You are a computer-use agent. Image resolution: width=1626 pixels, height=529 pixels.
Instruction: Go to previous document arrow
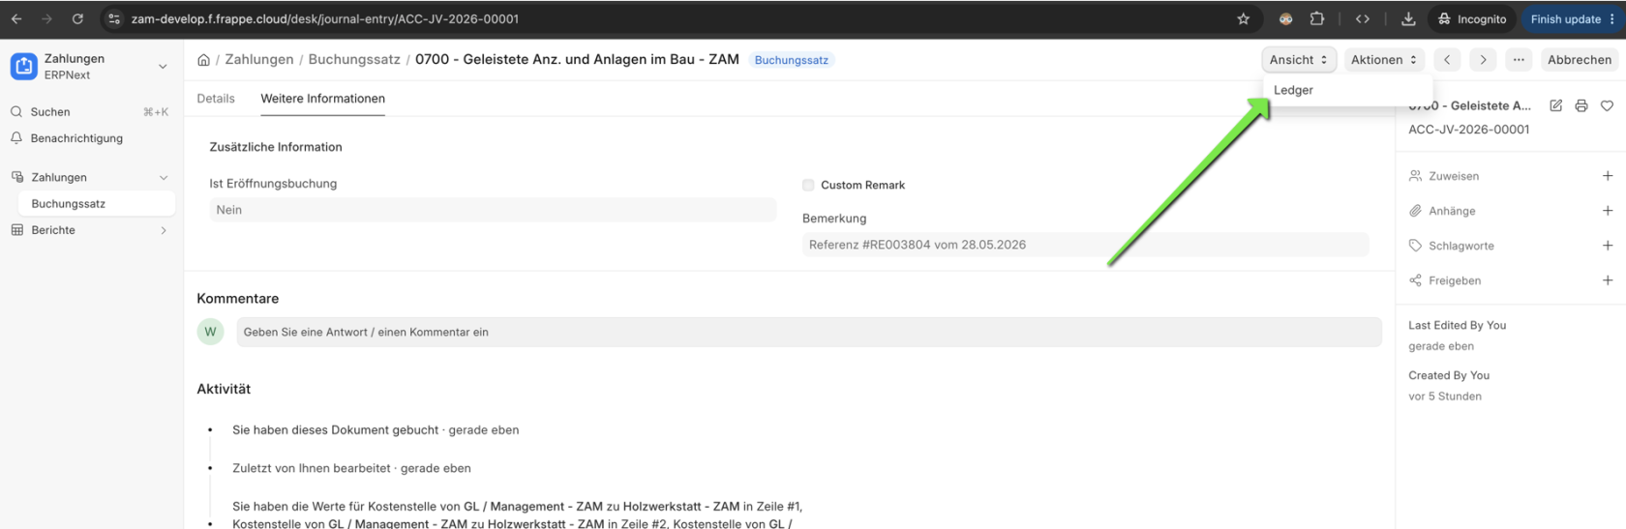pos(1447,59)
